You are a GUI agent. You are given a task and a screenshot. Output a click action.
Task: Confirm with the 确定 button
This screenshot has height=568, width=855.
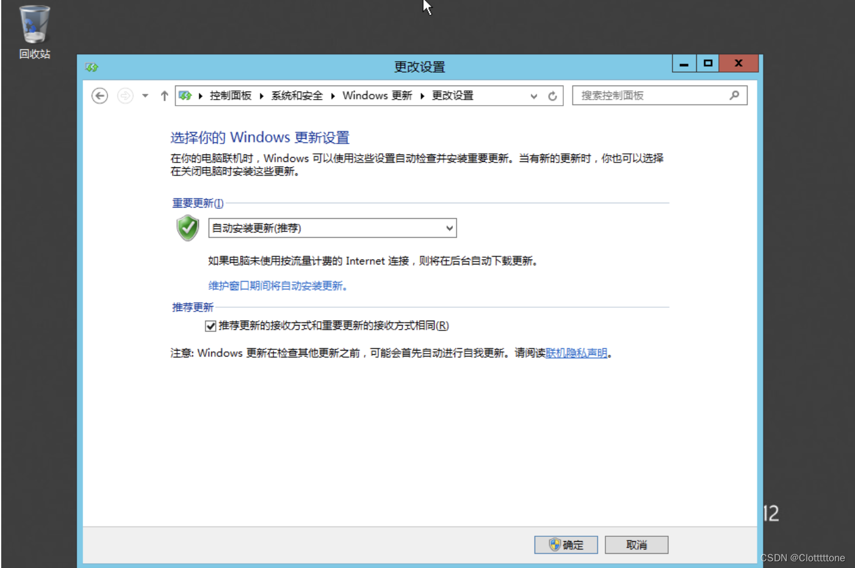tap(566, 545)
